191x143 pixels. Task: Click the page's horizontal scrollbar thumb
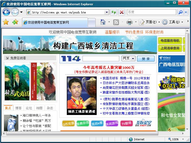pos(82,133)
